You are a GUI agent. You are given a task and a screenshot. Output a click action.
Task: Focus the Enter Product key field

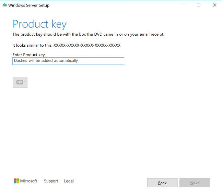68,61
